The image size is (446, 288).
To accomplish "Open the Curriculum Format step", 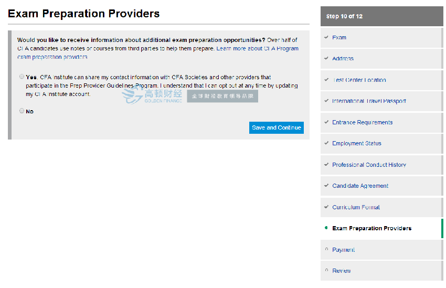I will coord(356,207).
